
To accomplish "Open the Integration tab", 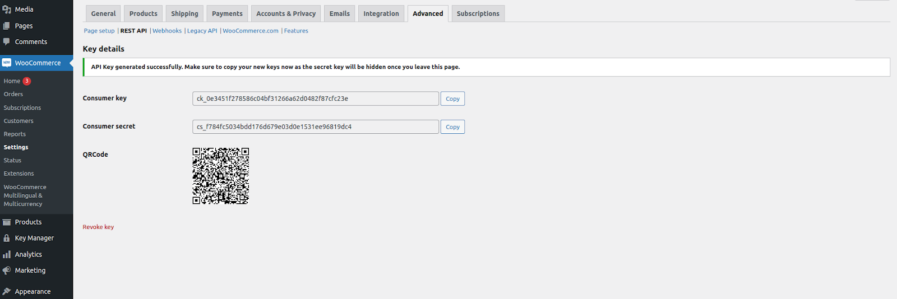I will [x=381, y=13].
